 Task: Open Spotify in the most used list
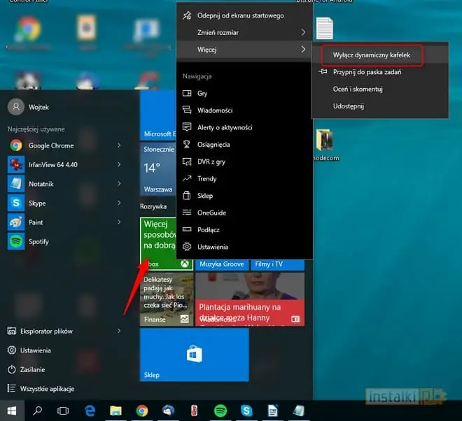tap(41, 241)
